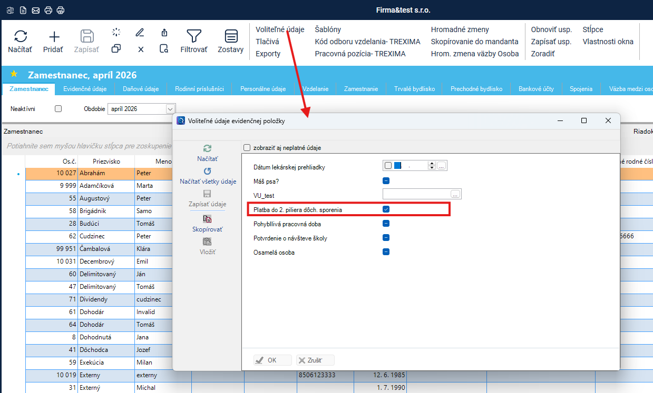The width and height of the screenshot is (653, 393).
Task: Open the VU_test ellipsis browse button
Action: [455, 195]
